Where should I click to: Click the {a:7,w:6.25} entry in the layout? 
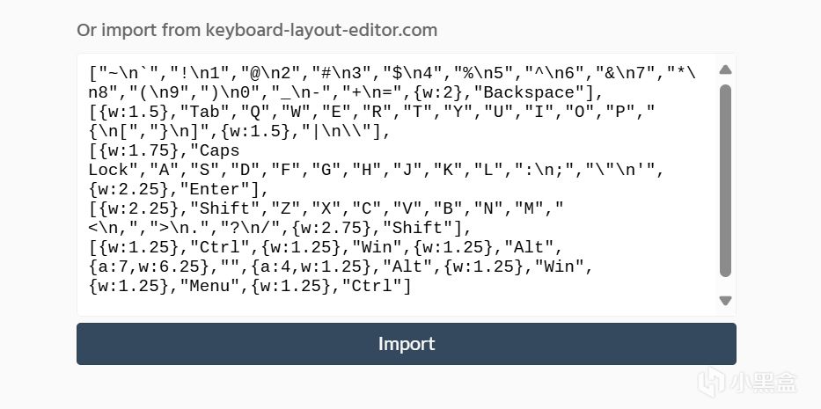143,267
